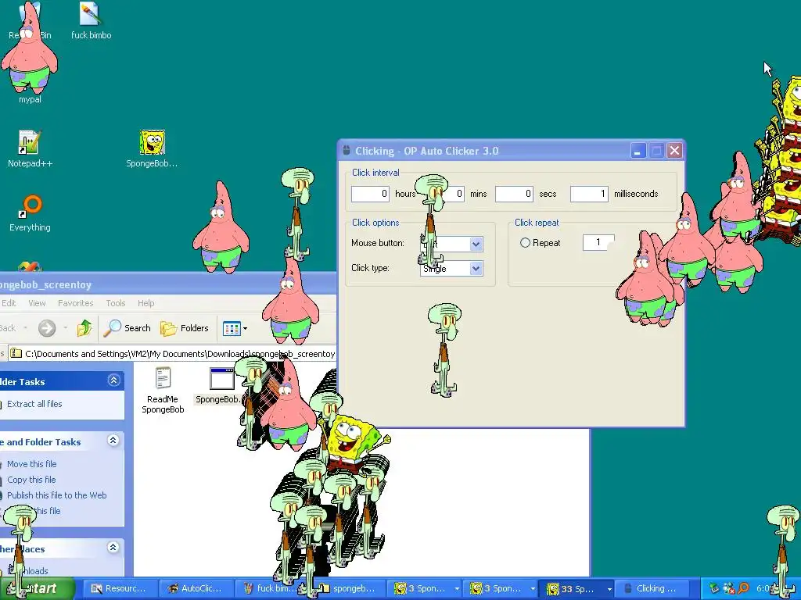Click the repeat count field
801x600 pixels.
(x=598, y=242)
